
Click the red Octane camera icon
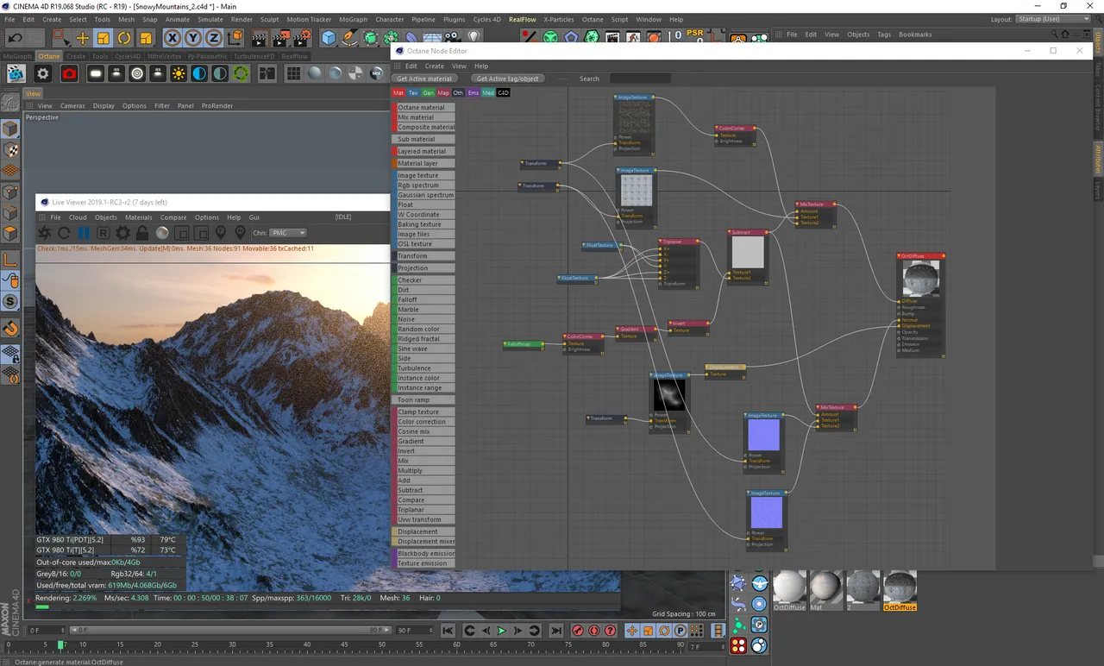coord(69,74)
